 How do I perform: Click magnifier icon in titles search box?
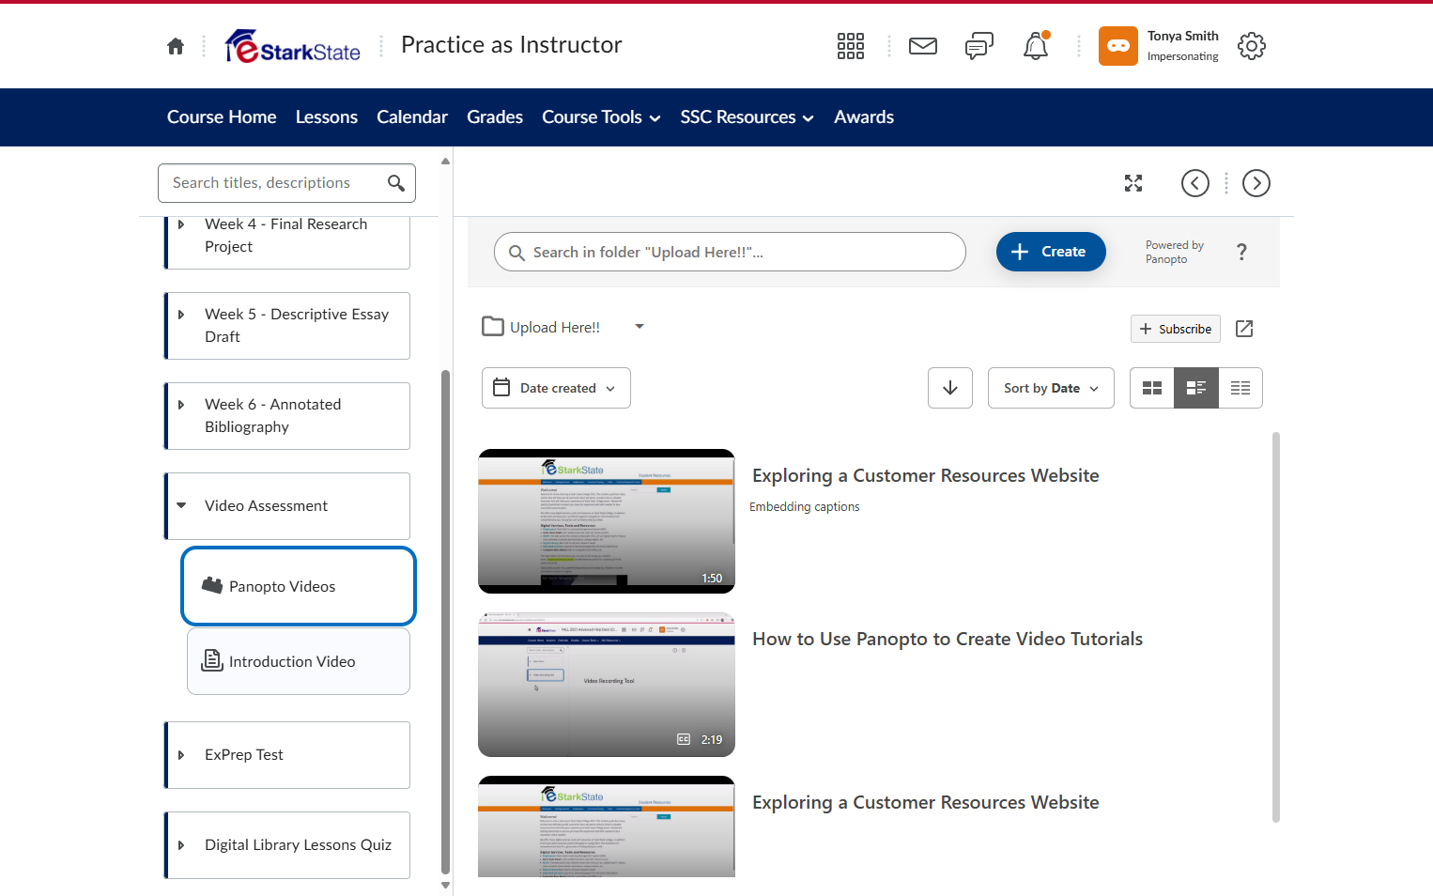pos(396,183)
